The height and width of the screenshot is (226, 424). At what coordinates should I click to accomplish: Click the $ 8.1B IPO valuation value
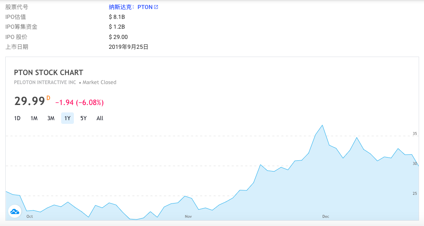pyautogui.click(x=117, y=17)
